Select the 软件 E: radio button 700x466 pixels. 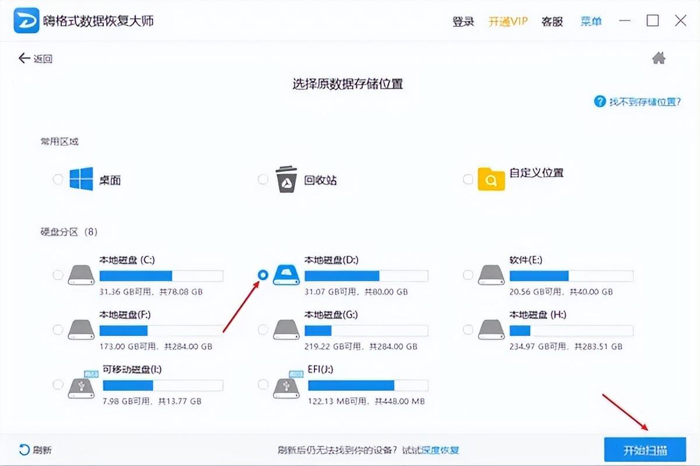pyautogui.click(x=468, y=275)
